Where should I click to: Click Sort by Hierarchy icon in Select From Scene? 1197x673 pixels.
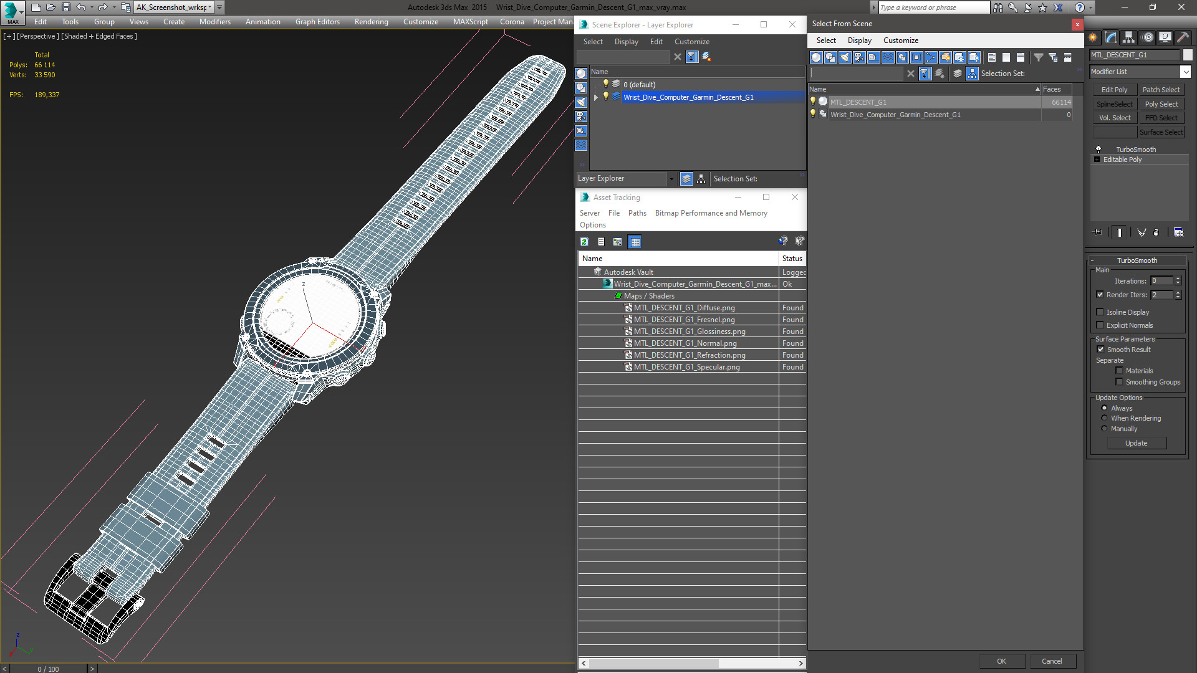tap(973, 74)
